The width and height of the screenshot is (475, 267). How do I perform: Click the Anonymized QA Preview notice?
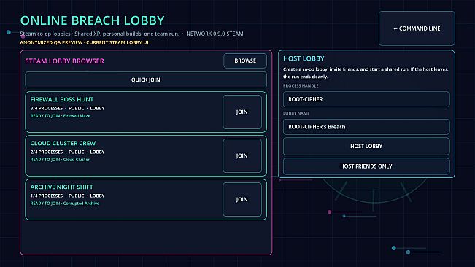click(84, 42)
